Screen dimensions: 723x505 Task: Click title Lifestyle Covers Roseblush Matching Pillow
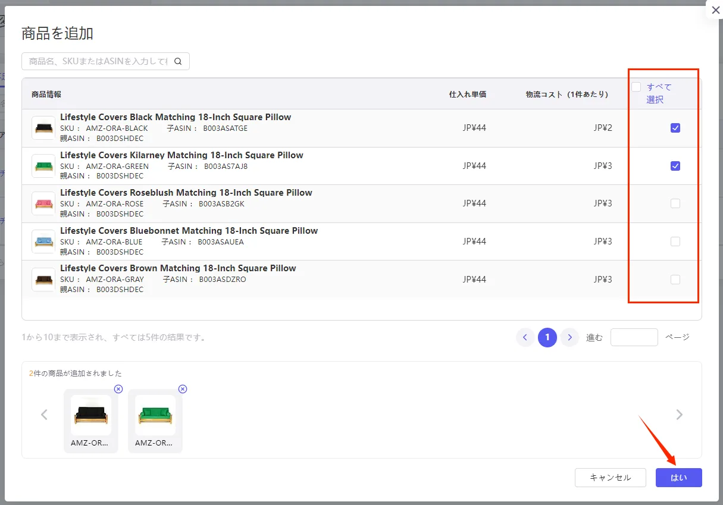point(186,193)
